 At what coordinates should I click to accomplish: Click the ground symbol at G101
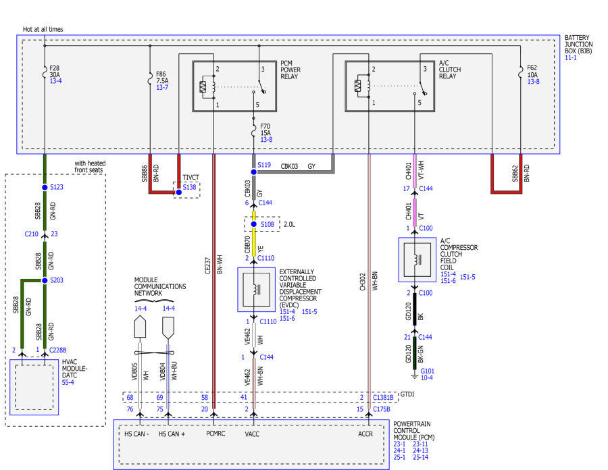click(415, 376)
